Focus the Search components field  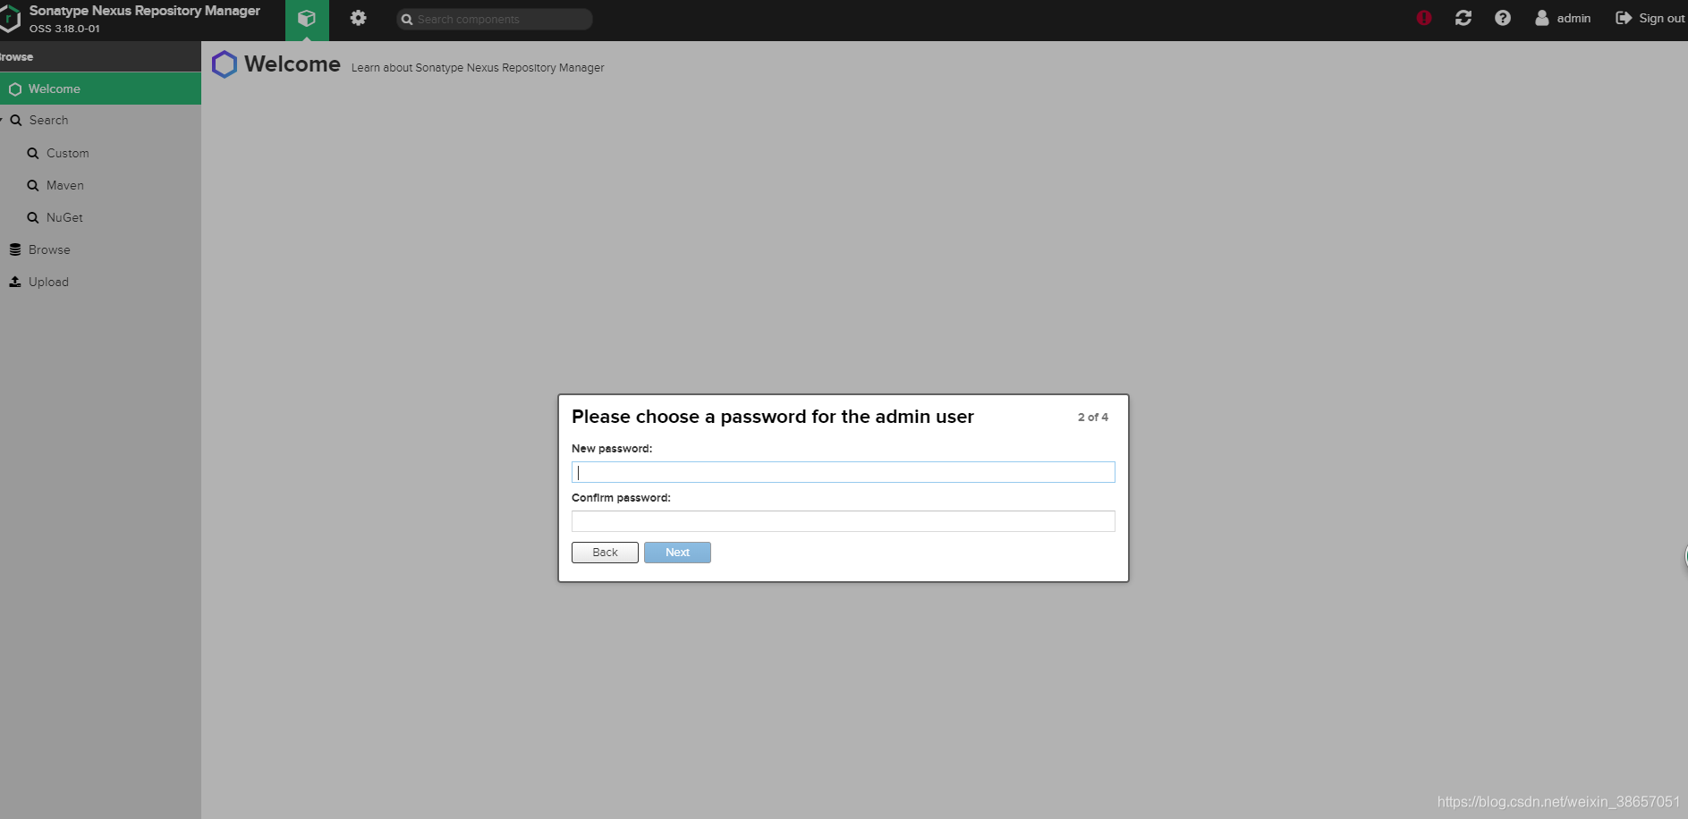click(x=495, y=19)
